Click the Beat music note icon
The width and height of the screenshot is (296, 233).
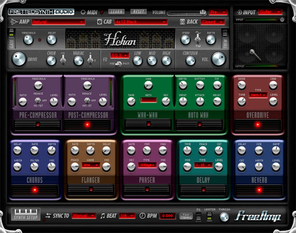click(x=102, y=215)
